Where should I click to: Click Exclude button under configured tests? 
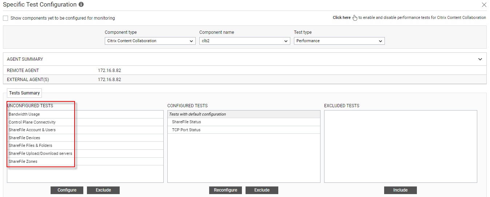pos(262,190)
